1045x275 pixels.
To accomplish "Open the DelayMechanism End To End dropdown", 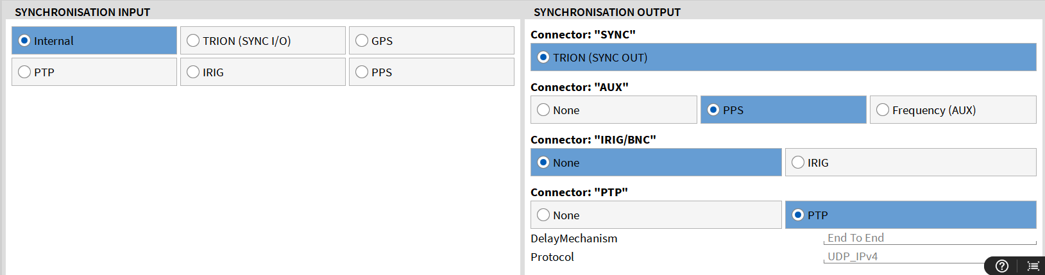I will coord(929,238).
